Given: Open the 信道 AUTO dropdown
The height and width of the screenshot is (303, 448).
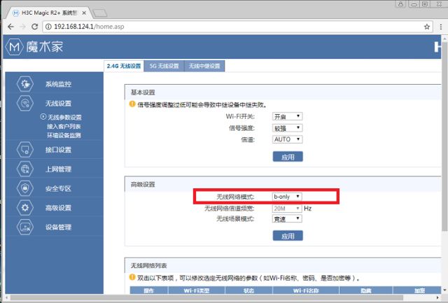Looking at the screenshot, I should click(x=288, y=139).
